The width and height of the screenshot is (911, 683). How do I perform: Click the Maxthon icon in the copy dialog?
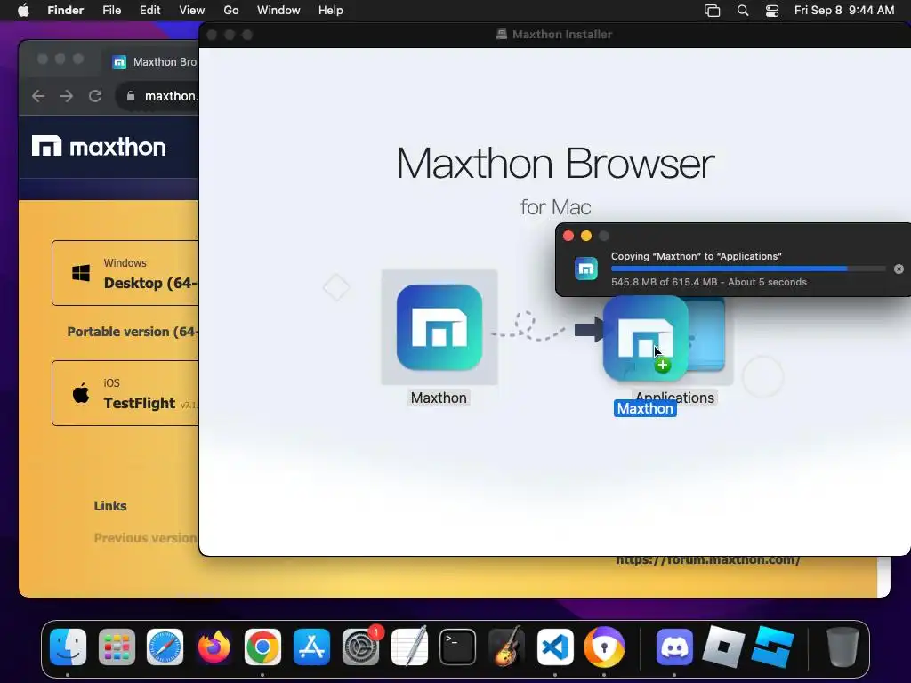point(586,269)
